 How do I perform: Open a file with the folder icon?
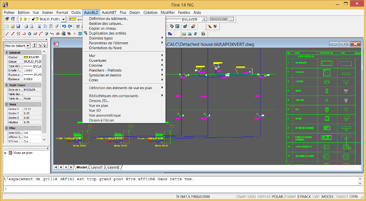(13, 26)
